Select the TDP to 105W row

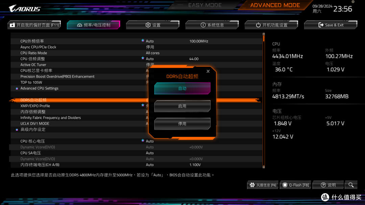click(136, 82)
